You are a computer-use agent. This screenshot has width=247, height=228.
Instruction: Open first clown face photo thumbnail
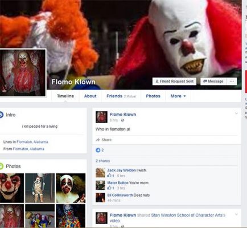click(12, 188)
